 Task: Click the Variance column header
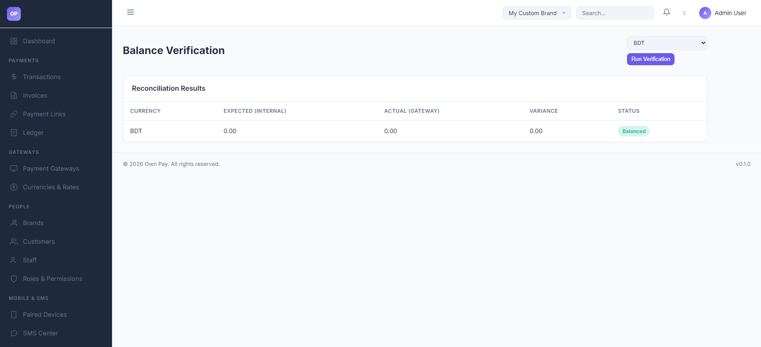(x=544, y=111)
